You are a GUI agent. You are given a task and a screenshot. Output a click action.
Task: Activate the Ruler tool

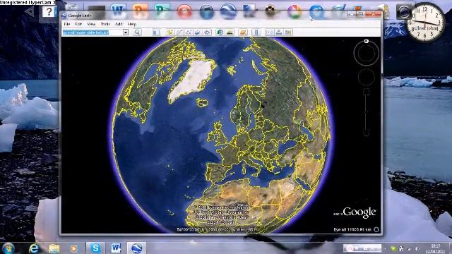click(x=256, y=32)
